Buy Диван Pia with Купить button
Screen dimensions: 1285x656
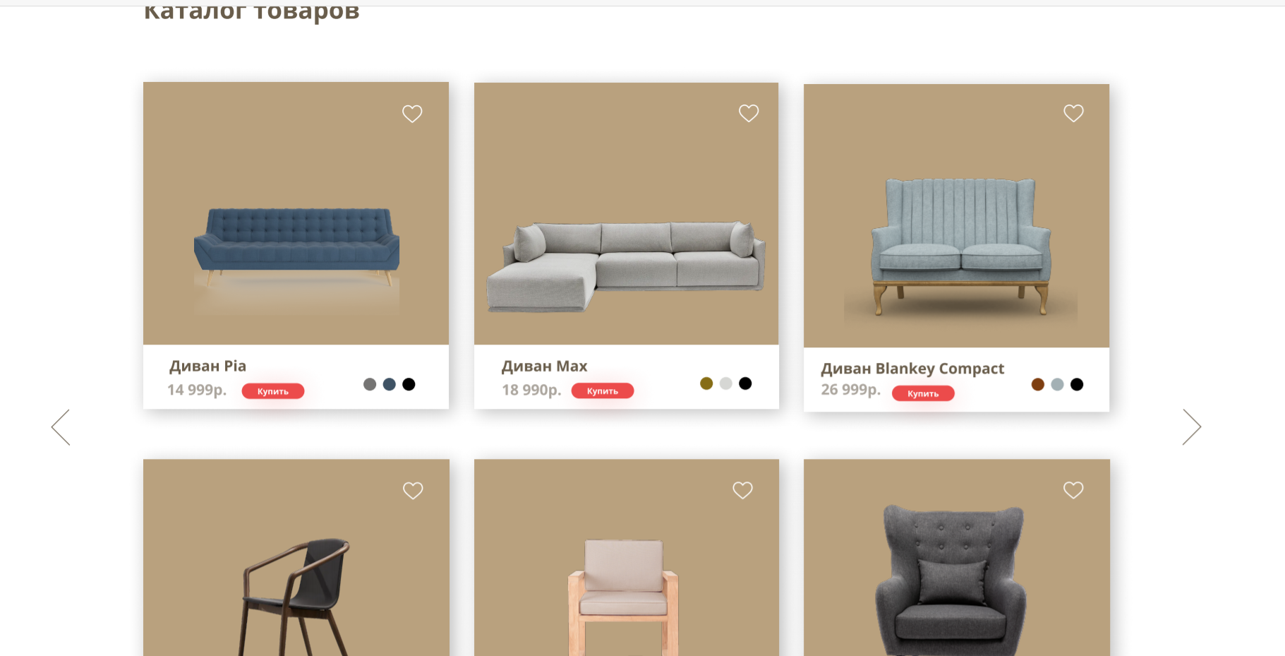point(273,391)
